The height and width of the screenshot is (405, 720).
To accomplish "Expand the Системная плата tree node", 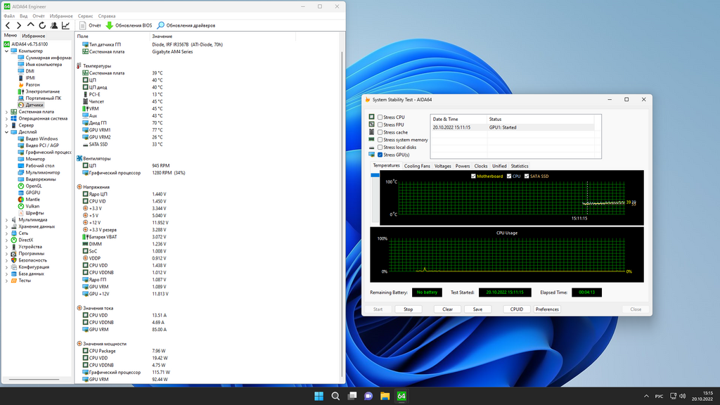I will tap(6, 112).
